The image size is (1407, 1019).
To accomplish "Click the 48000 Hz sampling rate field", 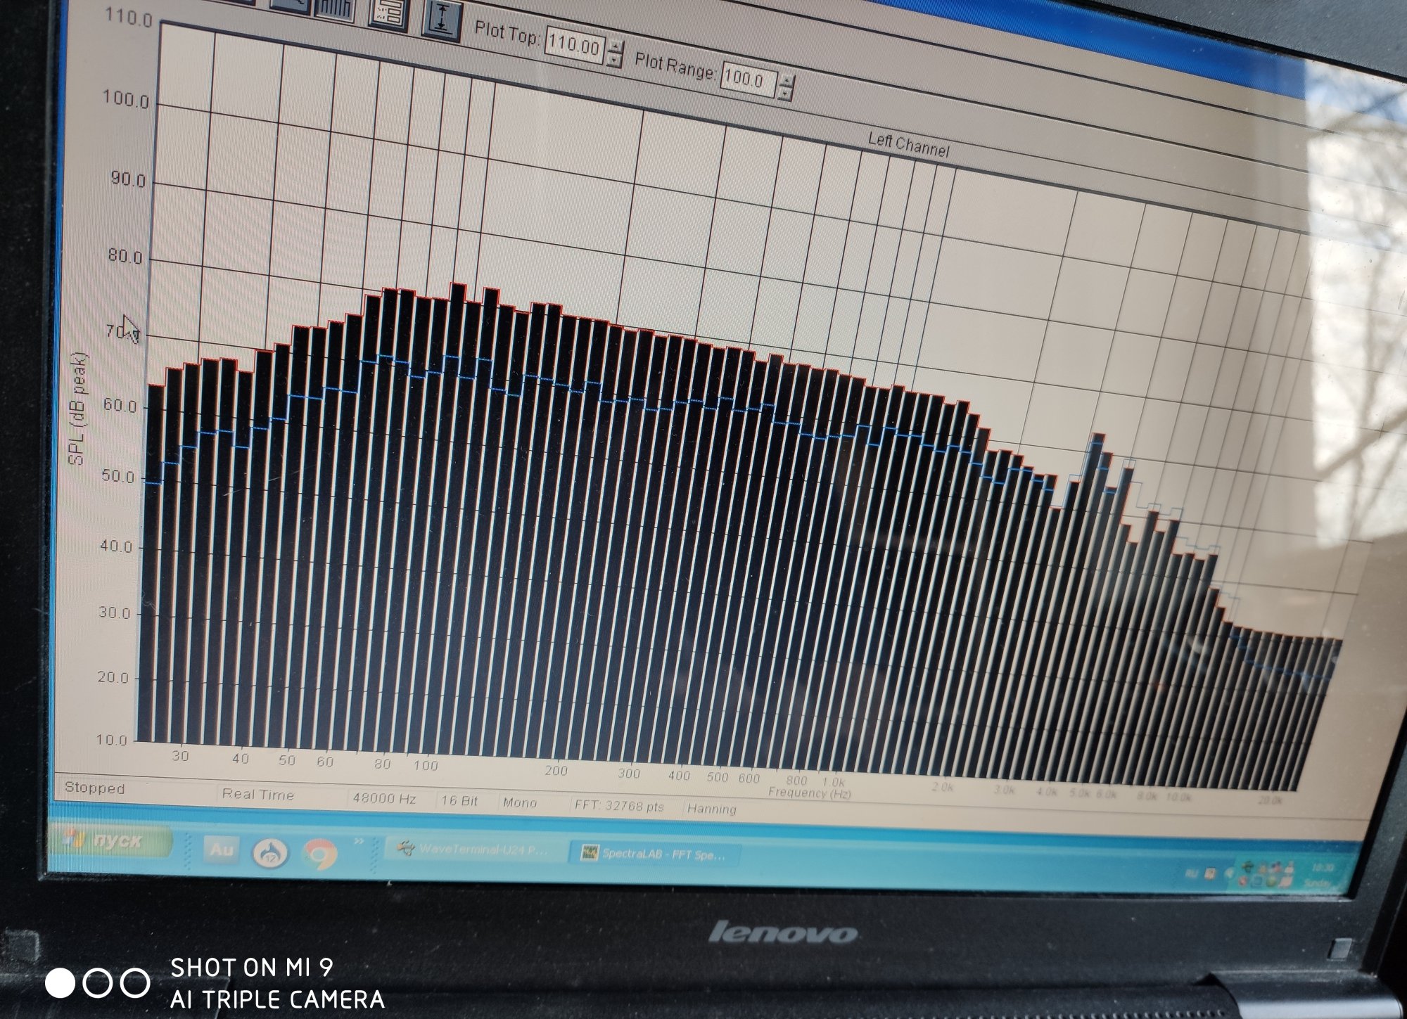I will pos(384,799).
